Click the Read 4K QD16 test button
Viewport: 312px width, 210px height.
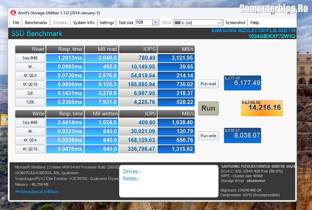tap(30, 84)
